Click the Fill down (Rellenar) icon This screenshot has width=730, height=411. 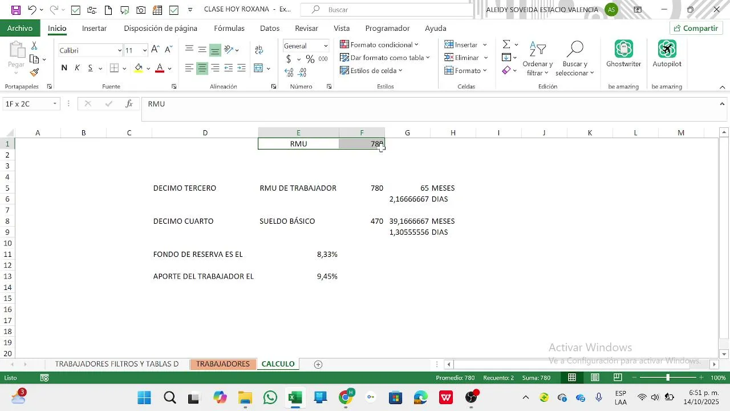[x=506, y=58]
